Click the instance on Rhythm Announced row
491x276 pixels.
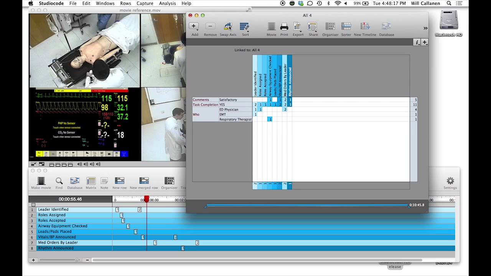click(183, 248)
